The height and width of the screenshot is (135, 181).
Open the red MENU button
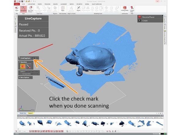click(17, 4)
